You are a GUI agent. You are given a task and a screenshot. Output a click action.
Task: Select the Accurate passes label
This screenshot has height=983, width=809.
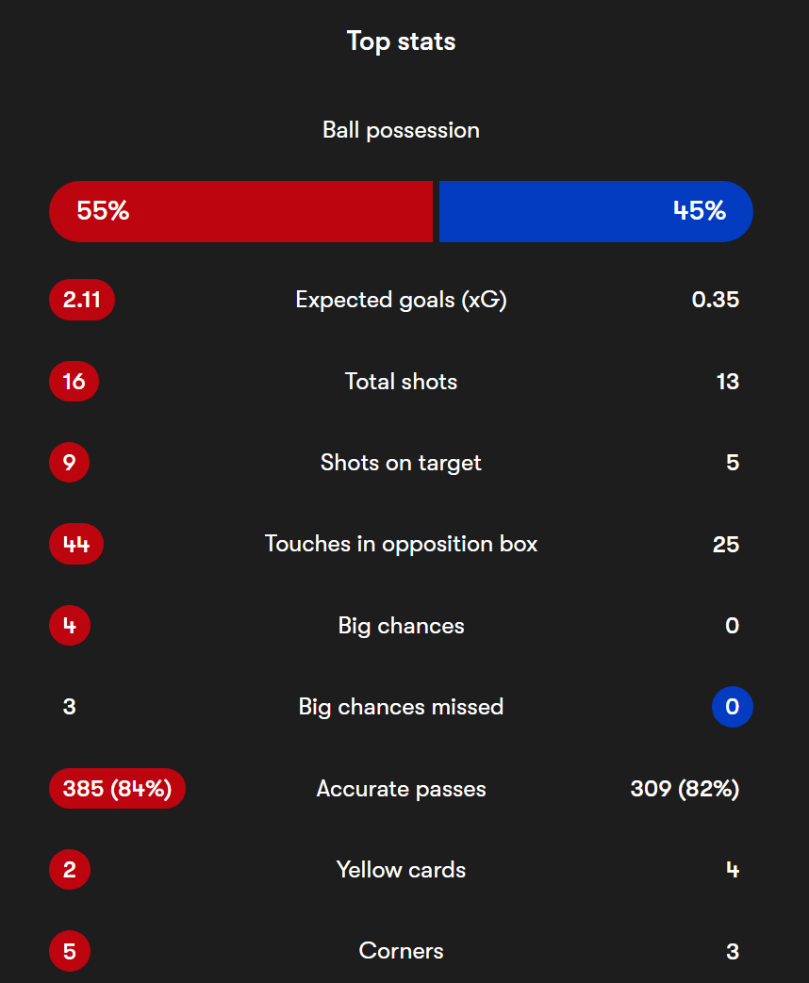(402, 789)
